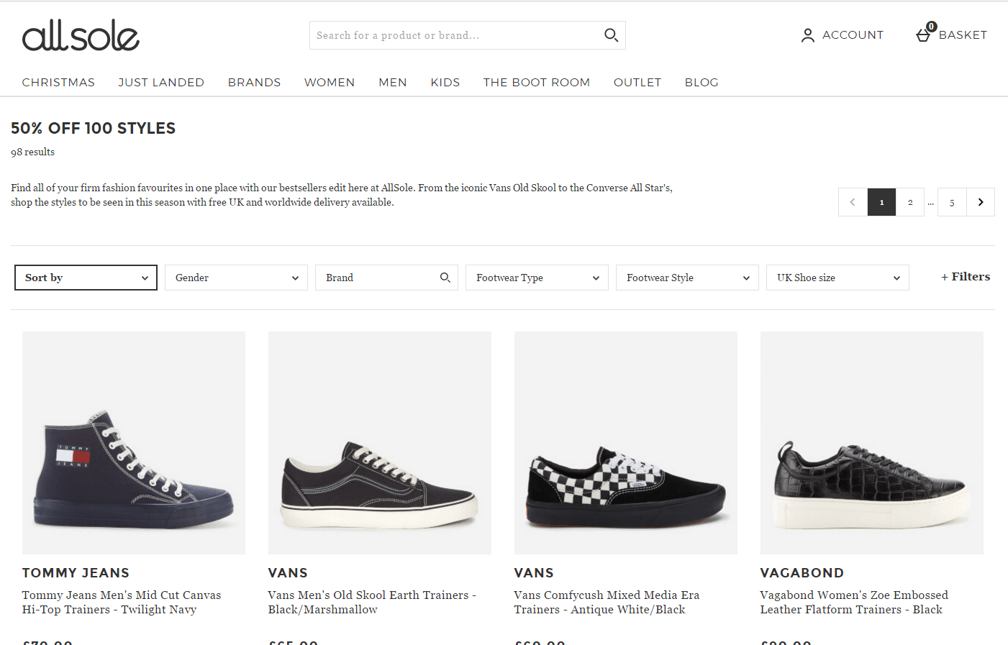Click the allsole logo
The height and width of the screenshot is (645, 1008).
click(81, 35)
